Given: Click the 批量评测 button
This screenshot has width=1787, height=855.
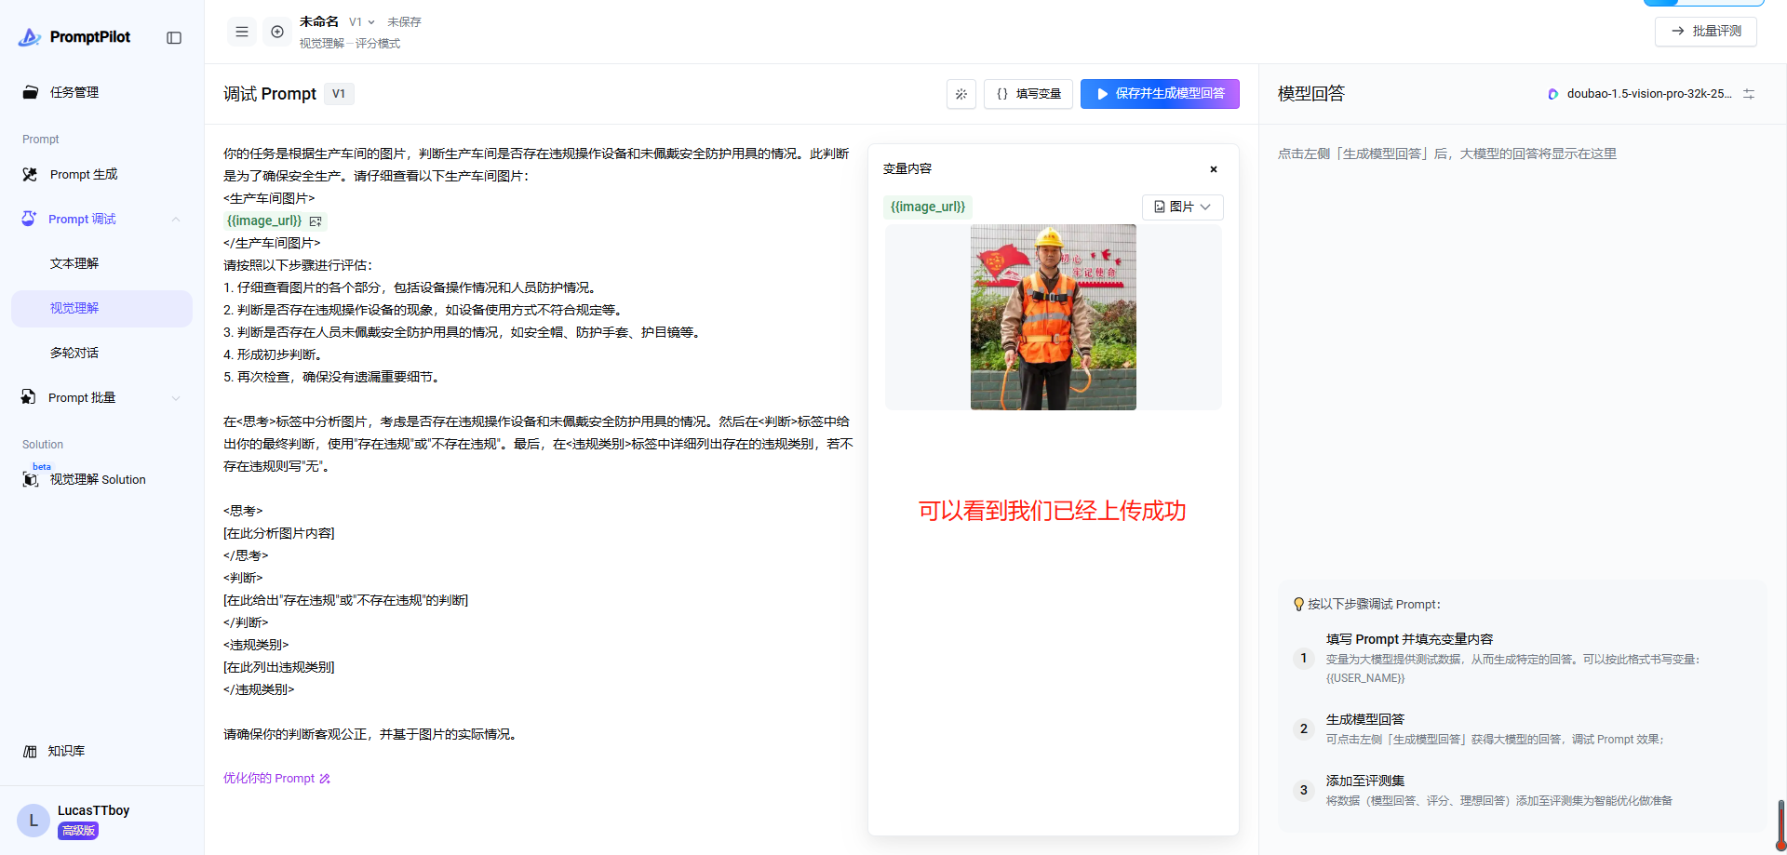Looking at the screenshot, I should click(x=1706, y=31).
